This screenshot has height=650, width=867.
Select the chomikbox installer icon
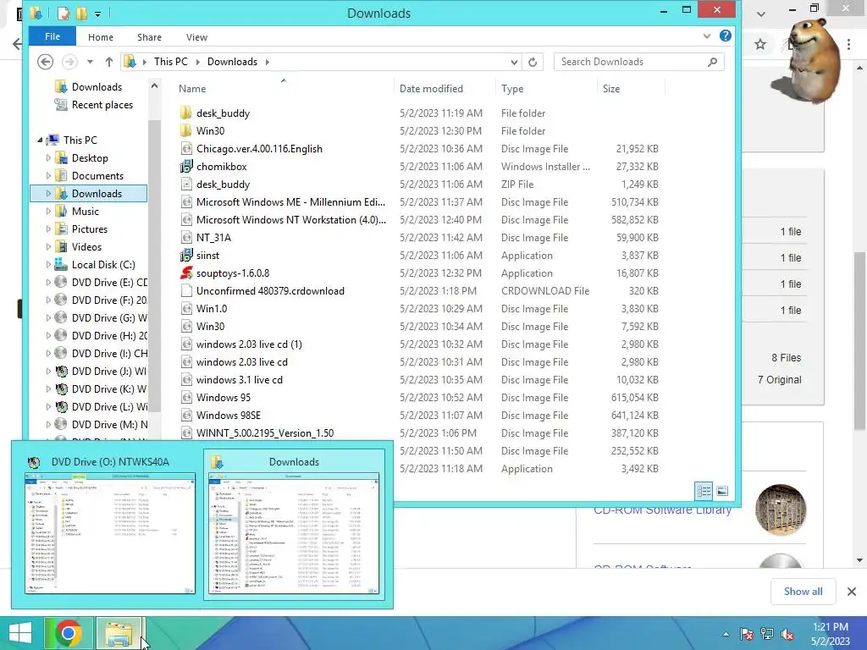click(186, 167)
